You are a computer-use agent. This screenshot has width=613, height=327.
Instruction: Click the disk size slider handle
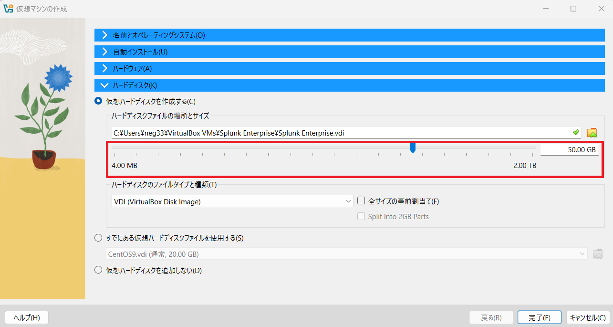coord(413,148)
